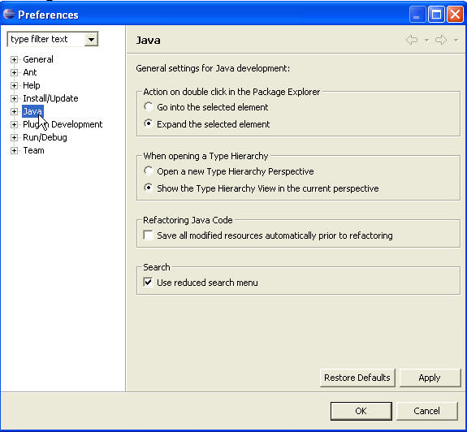Viewport: 467px width, 432px height.
Task: Click the Restore Defaults button
Action: coord(357,378)
